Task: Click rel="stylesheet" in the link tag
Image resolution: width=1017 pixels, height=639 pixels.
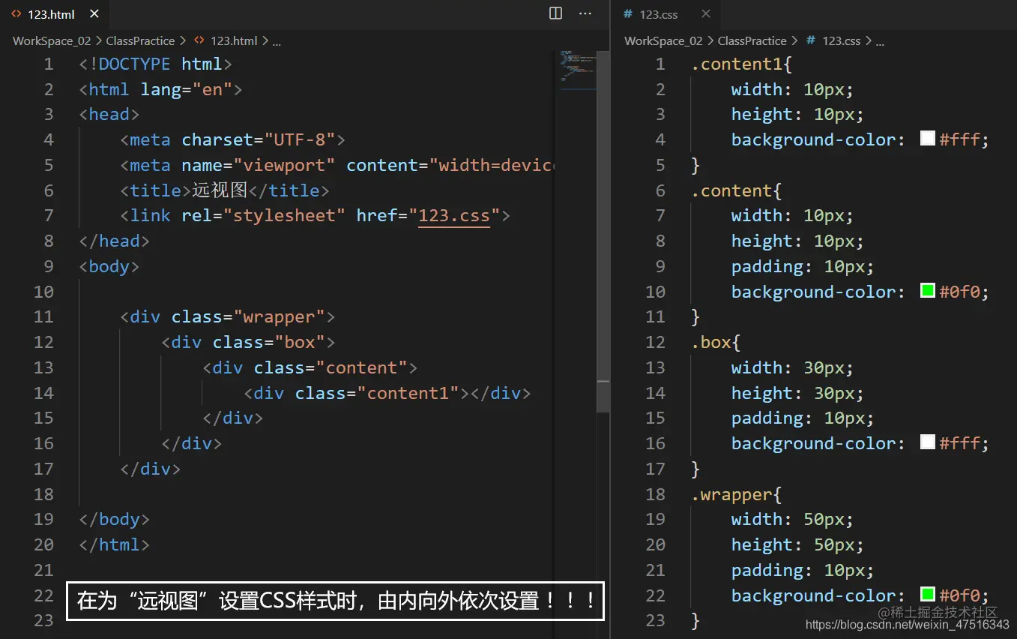Action: click(263, 216)
